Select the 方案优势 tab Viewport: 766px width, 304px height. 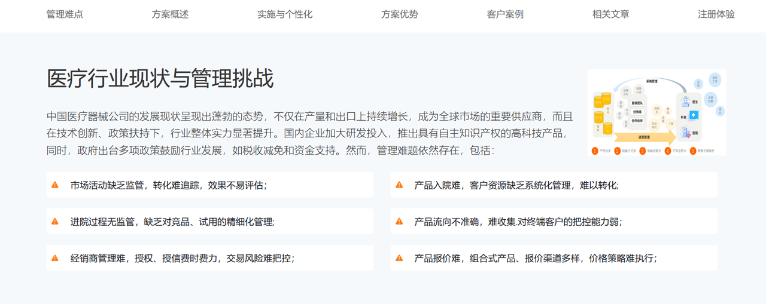pyautogui.click(x=400, y=14)
